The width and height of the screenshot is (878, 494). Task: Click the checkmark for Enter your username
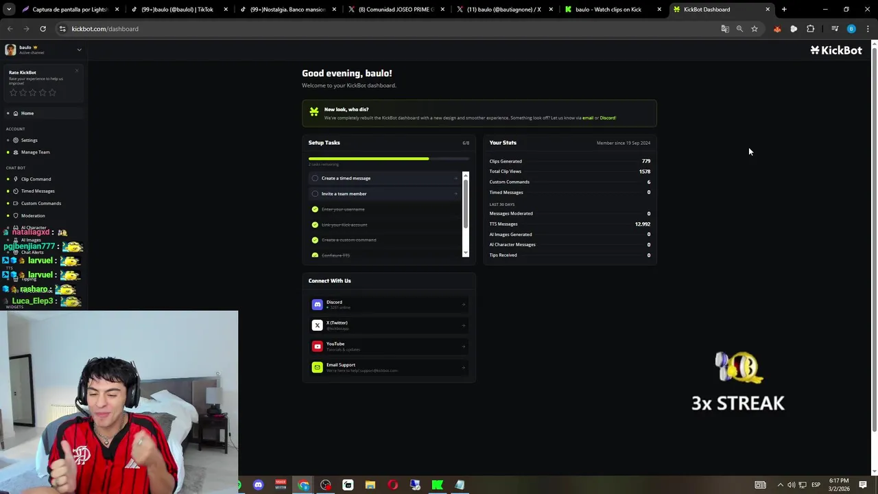point(315,209)
